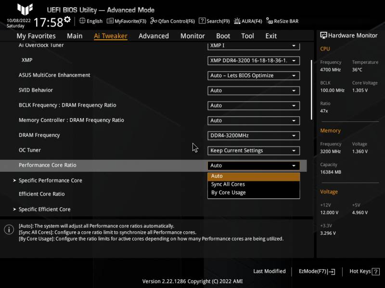Click the BCLK 100.00 MHz value
The width and height of the screenshot is (385, 288).
[332, 90]
